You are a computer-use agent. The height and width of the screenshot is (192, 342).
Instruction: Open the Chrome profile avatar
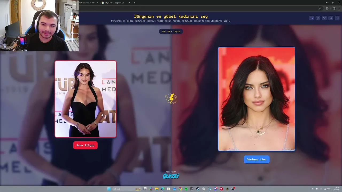pos(334,8)
